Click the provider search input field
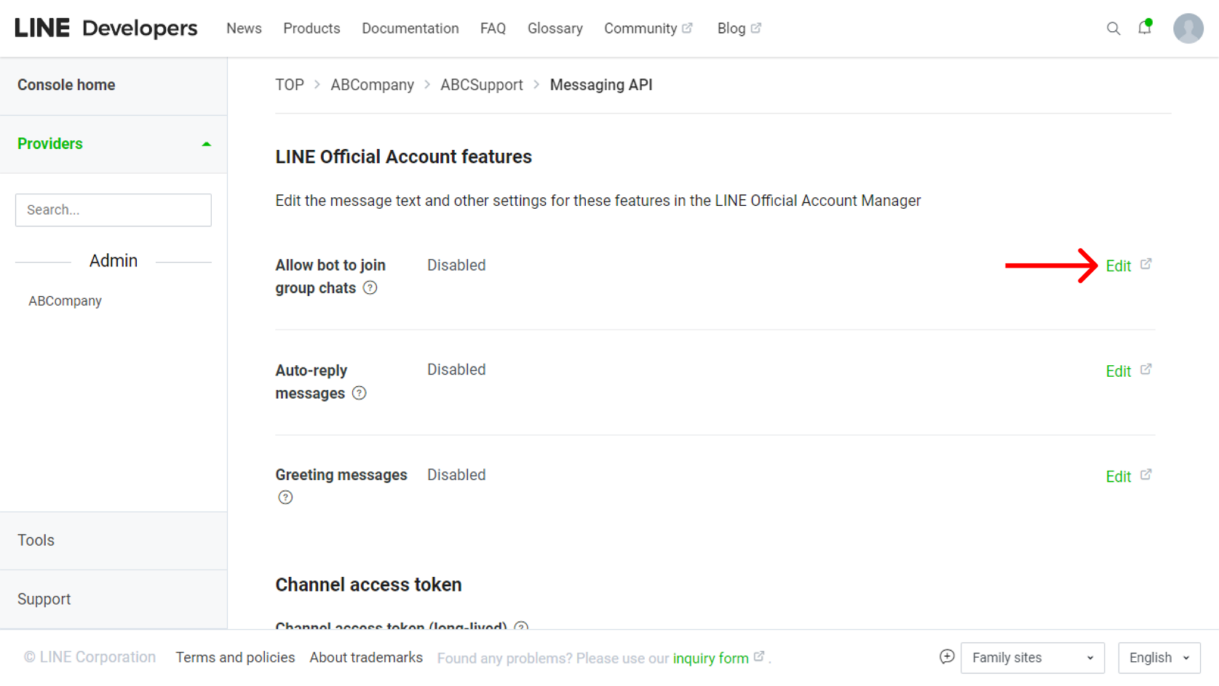Screen dimensions: 1219x686 [113, 210]
